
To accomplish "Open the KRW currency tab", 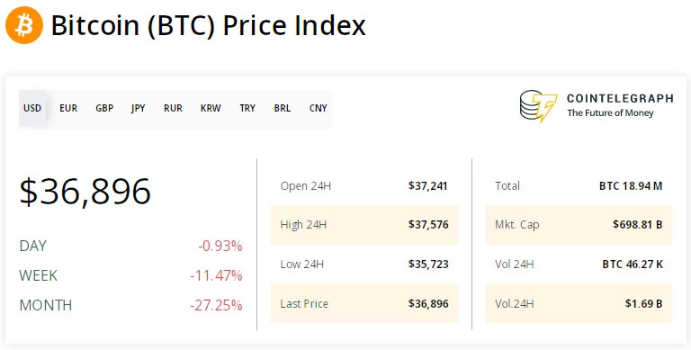I will (211, 108).
